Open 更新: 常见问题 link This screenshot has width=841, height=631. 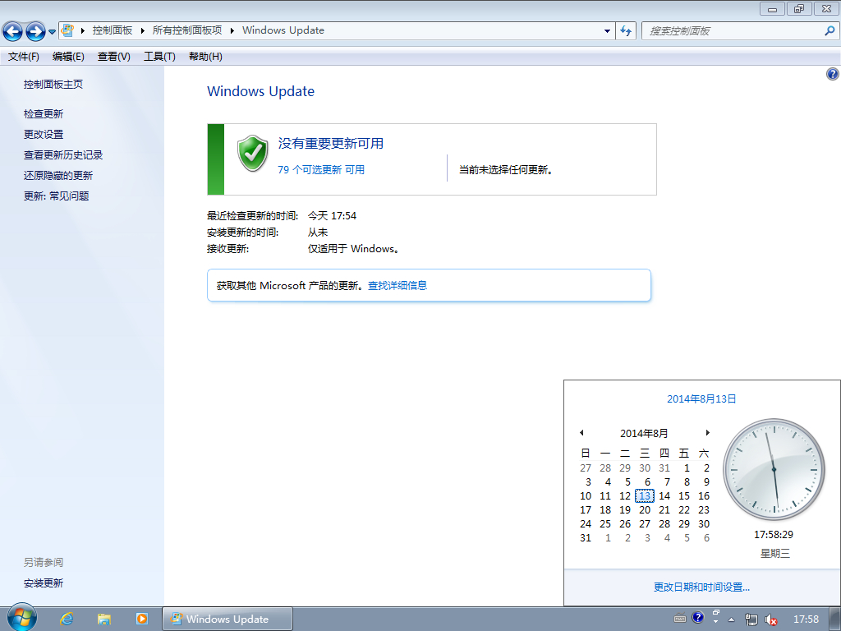click(x=57, y=196)
